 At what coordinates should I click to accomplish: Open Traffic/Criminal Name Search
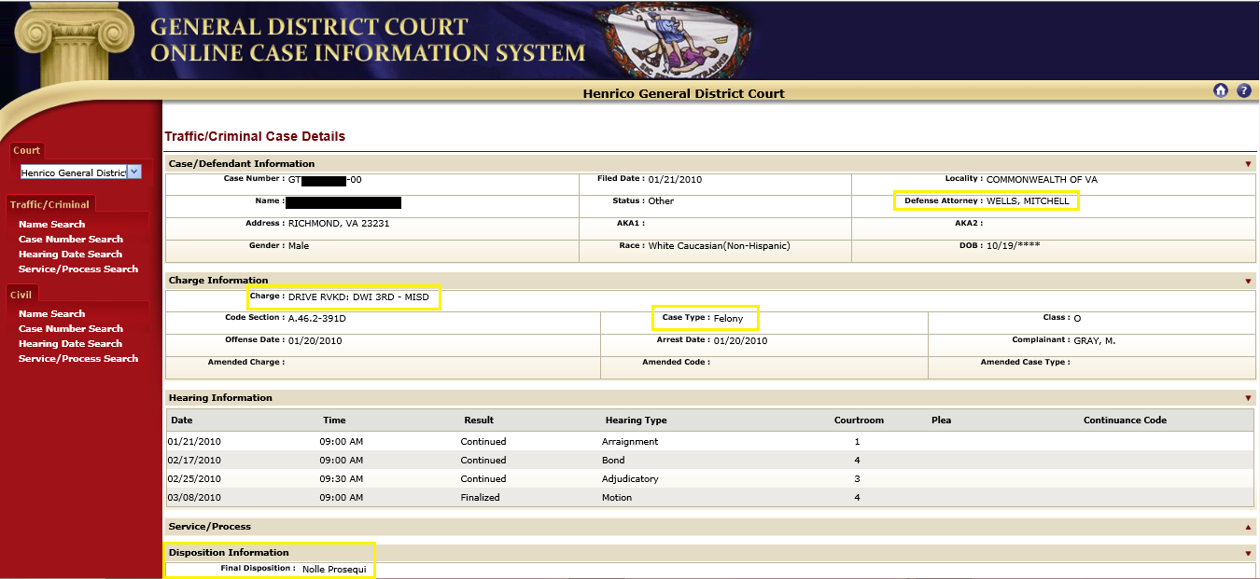[51, 224]
